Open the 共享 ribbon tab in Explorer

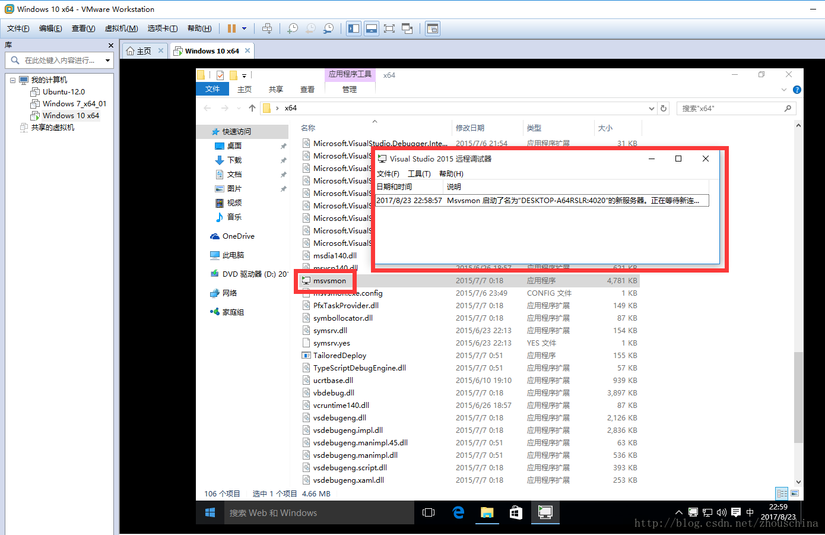click(x=275, y=90)
